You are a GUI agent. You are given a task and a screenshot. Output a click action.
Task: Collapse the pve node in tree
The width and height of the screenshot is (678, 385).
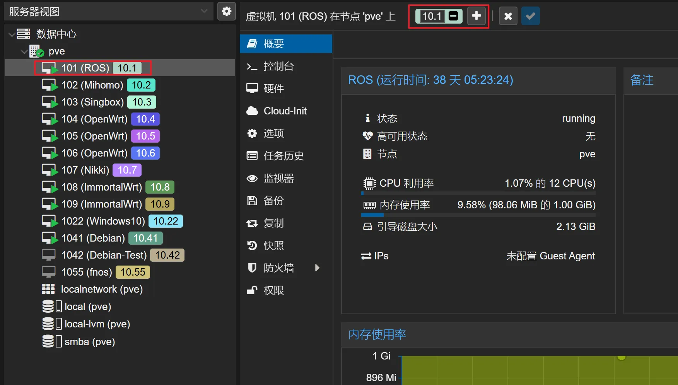[24, 51]
